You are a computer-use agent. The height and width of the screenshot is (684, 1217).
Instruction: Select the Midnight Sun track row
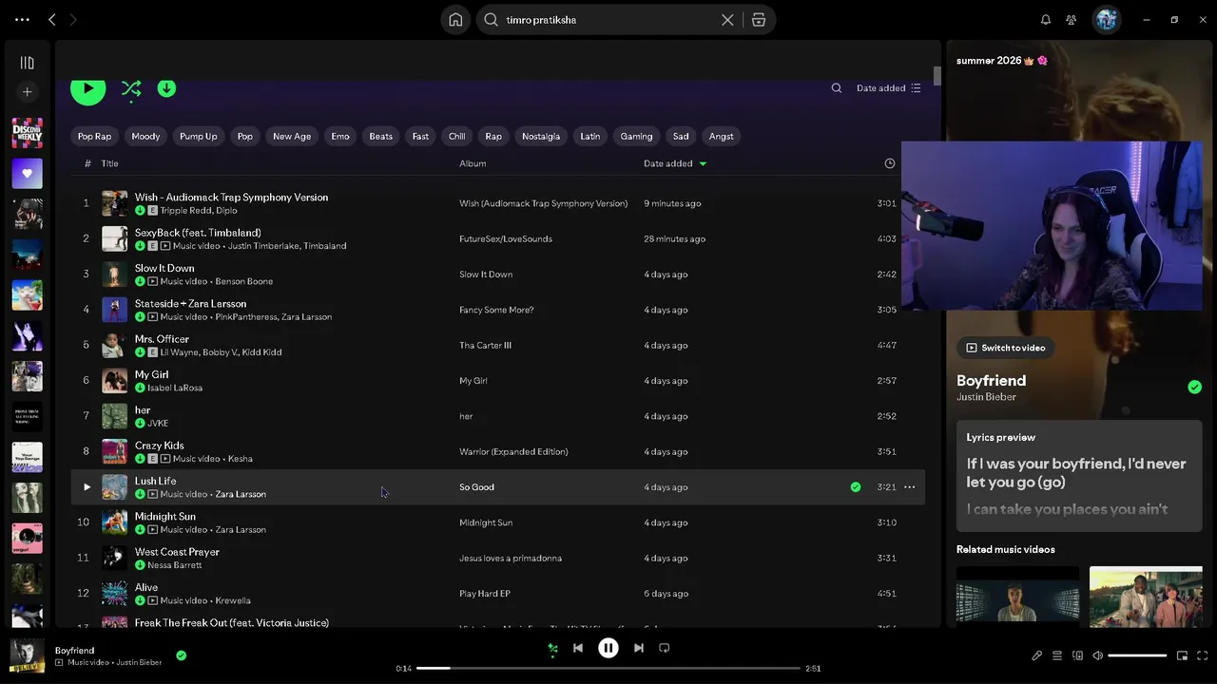pyautogui.click(x=498, y=522)
